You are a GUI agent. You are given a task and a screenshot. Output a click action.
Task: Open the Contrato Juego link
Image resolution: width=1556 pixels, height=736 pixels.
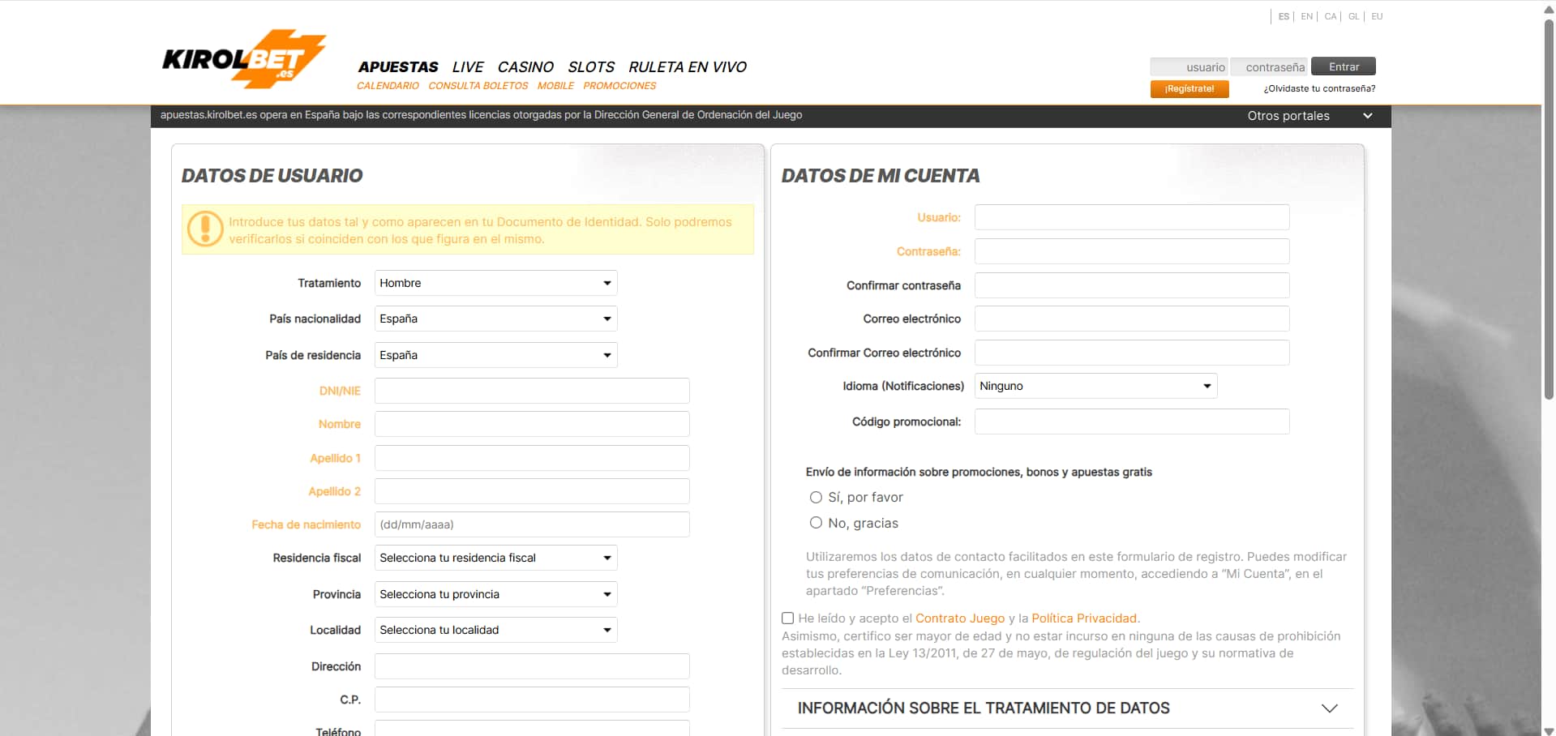pyautogui.click(x=961, y=618)
